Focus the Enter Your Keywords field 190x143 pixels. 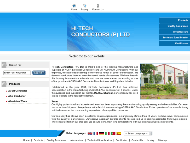click(17, 73)
